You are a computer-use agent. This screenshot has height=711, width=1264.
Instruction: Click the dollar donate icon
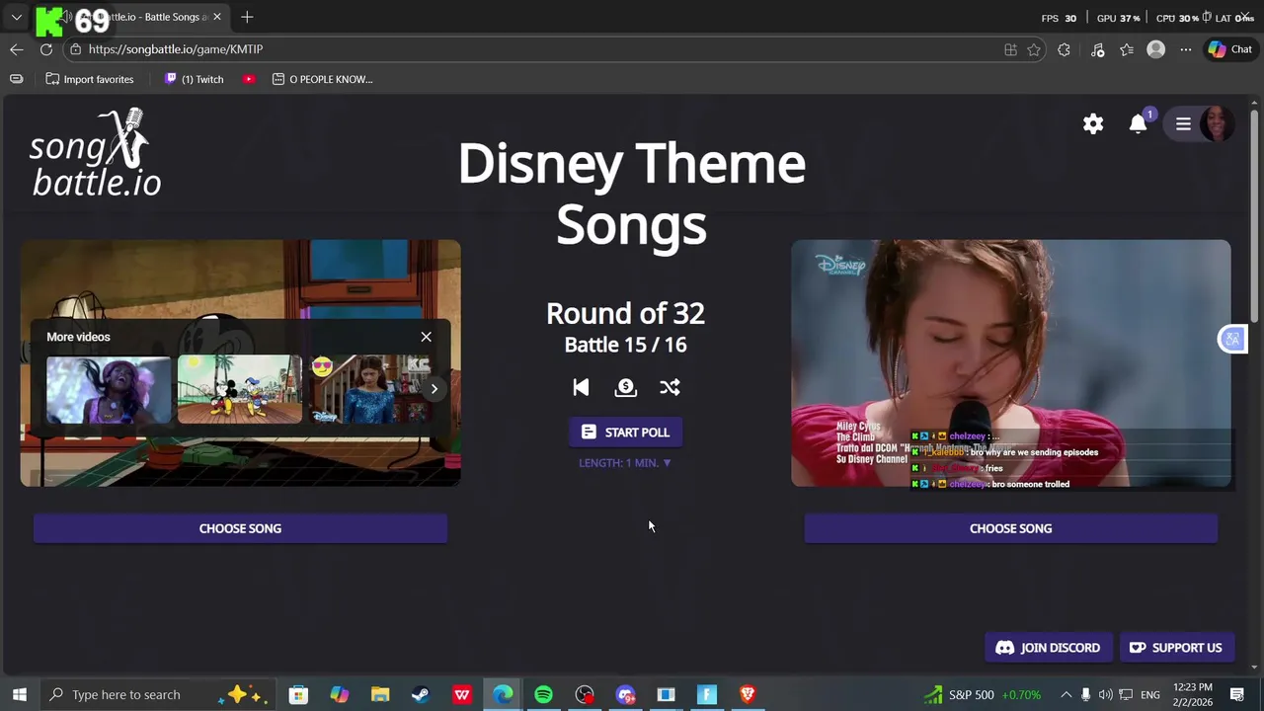[x=625, y=387]
